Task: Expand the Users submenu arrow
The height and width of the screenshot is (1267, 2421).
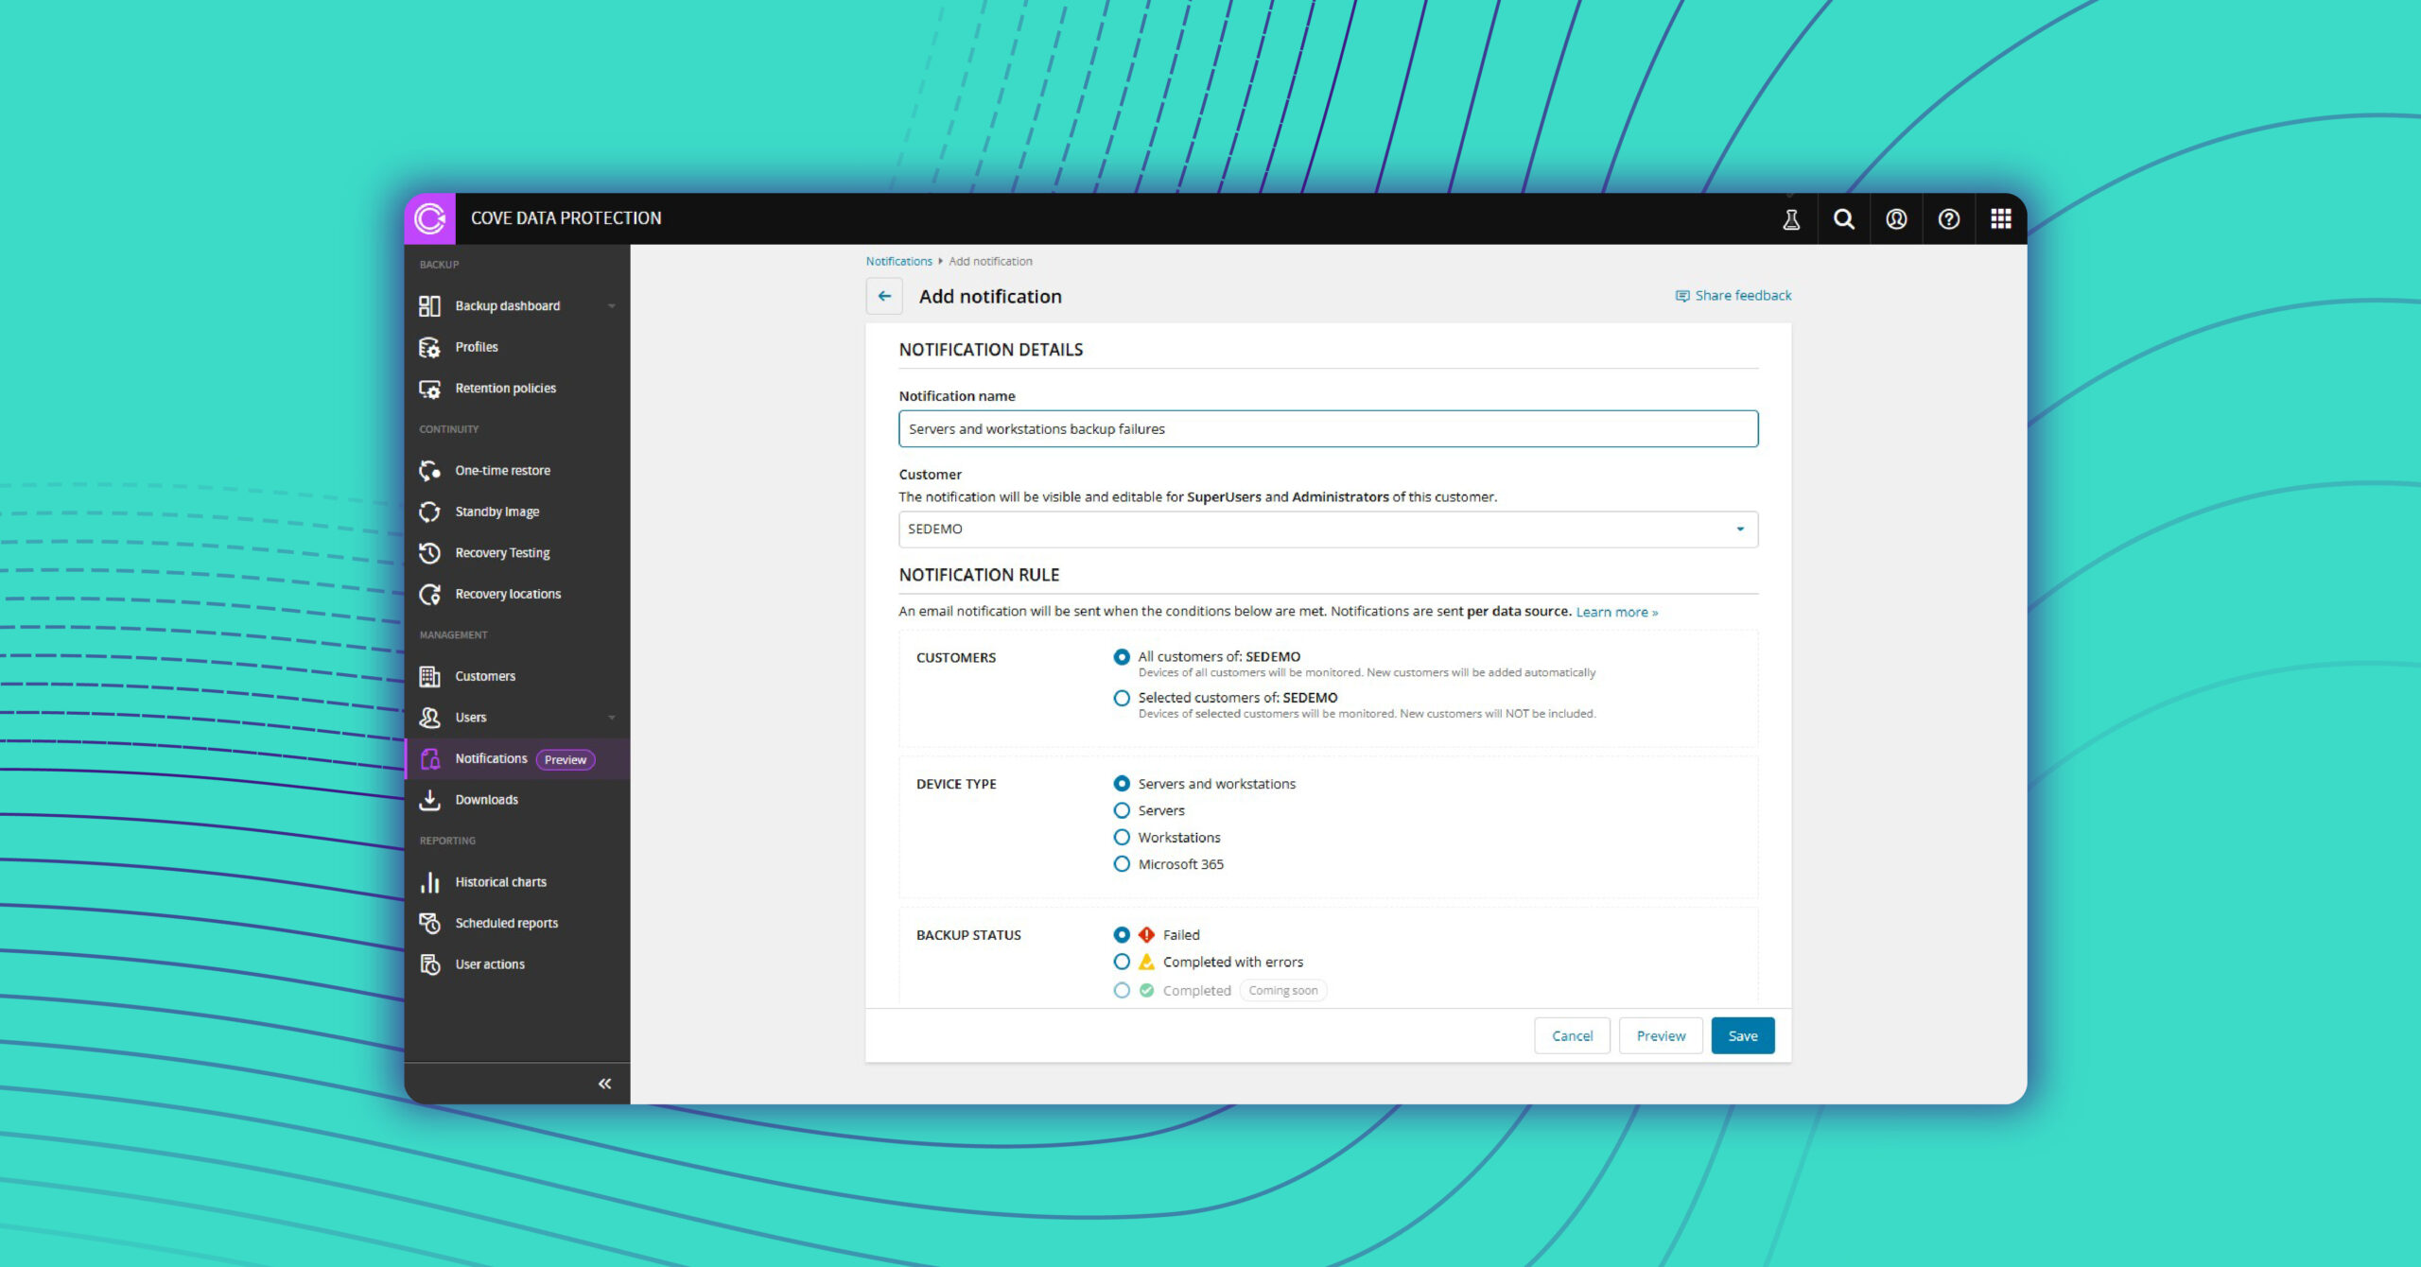Action: (x=612, y=718)
